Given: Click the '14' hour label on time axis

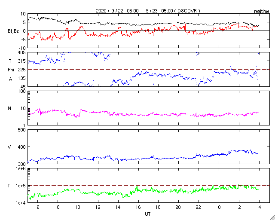Looking at the screenshot, I should [118, 207].
